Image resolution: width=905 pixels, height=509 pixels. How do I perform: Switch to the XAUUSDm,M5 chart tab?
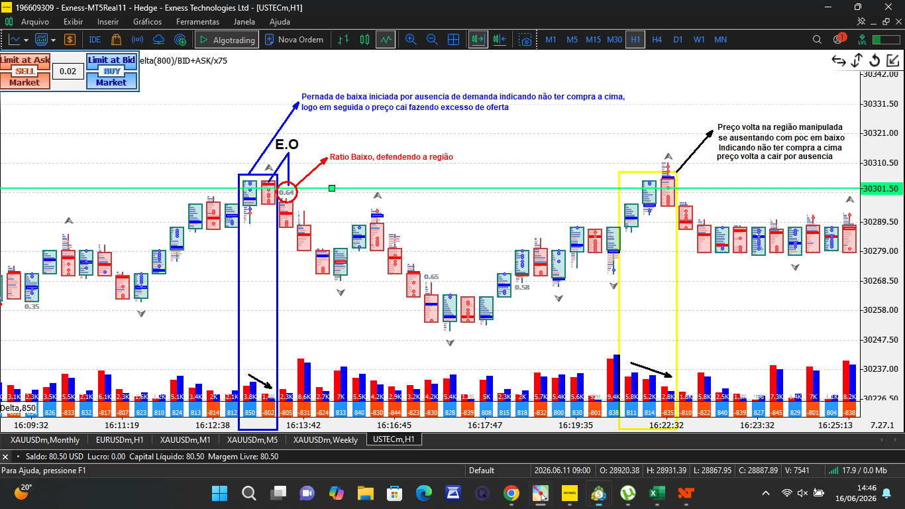point(252,439)
